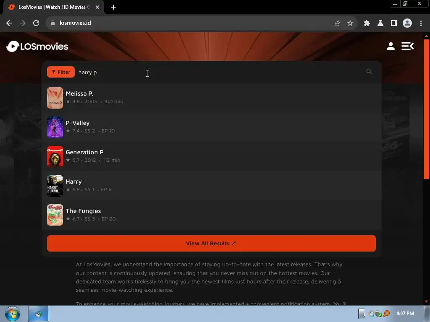Open the Chrome profile avatar
The width and height of the screenshot is (430, 322).
407,23
